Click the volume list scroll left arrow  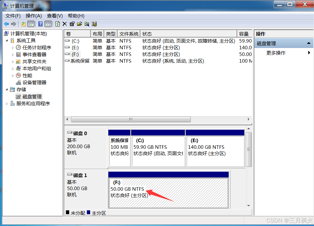[67, 119]
